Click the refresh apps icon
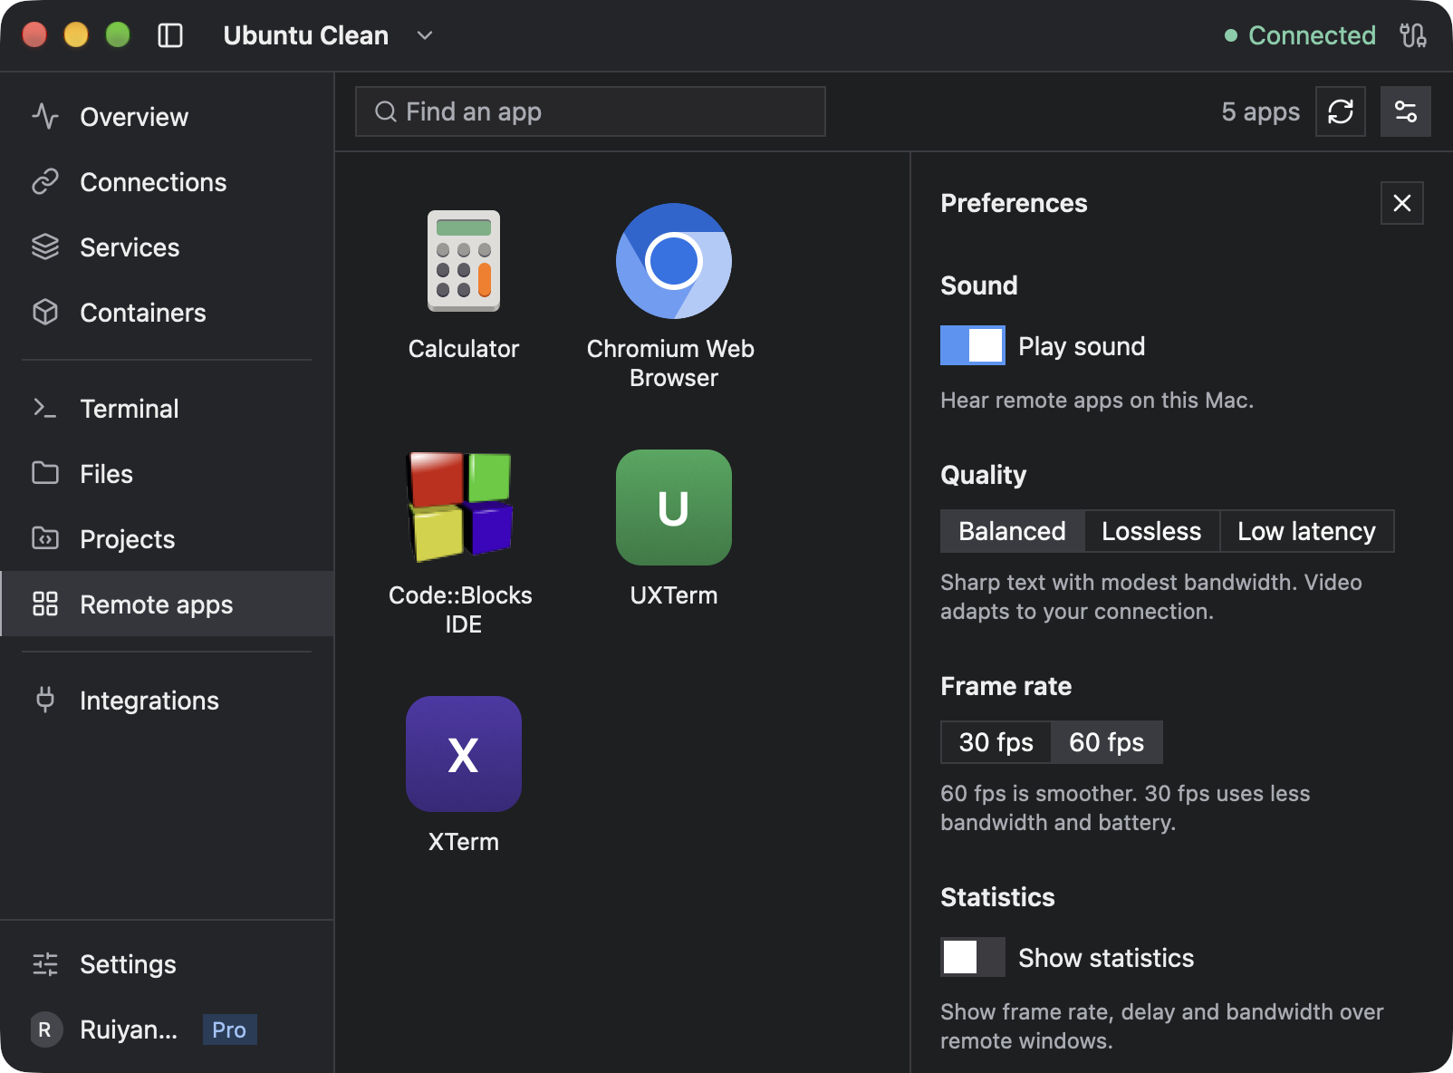 (1340, 111)
